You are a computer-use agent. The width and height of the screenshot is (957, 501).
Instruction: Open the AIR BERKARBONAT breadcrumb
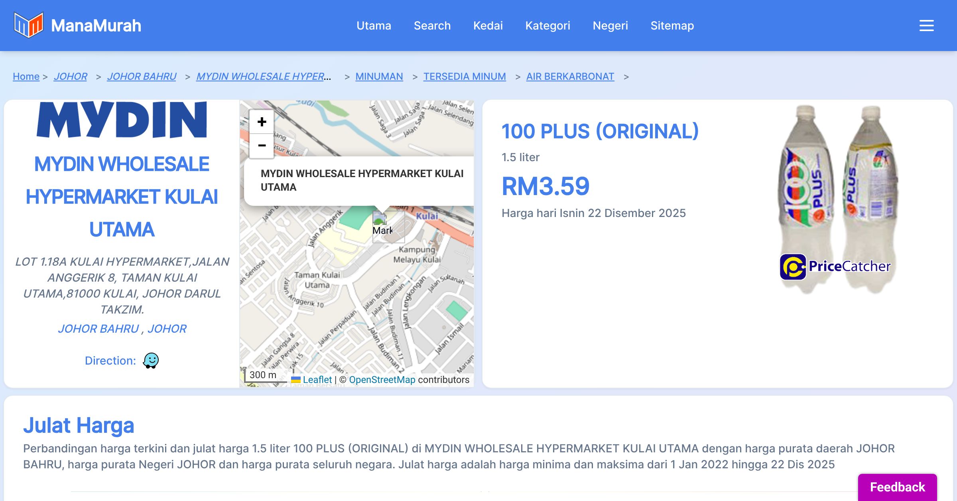[x=570, y=76]
